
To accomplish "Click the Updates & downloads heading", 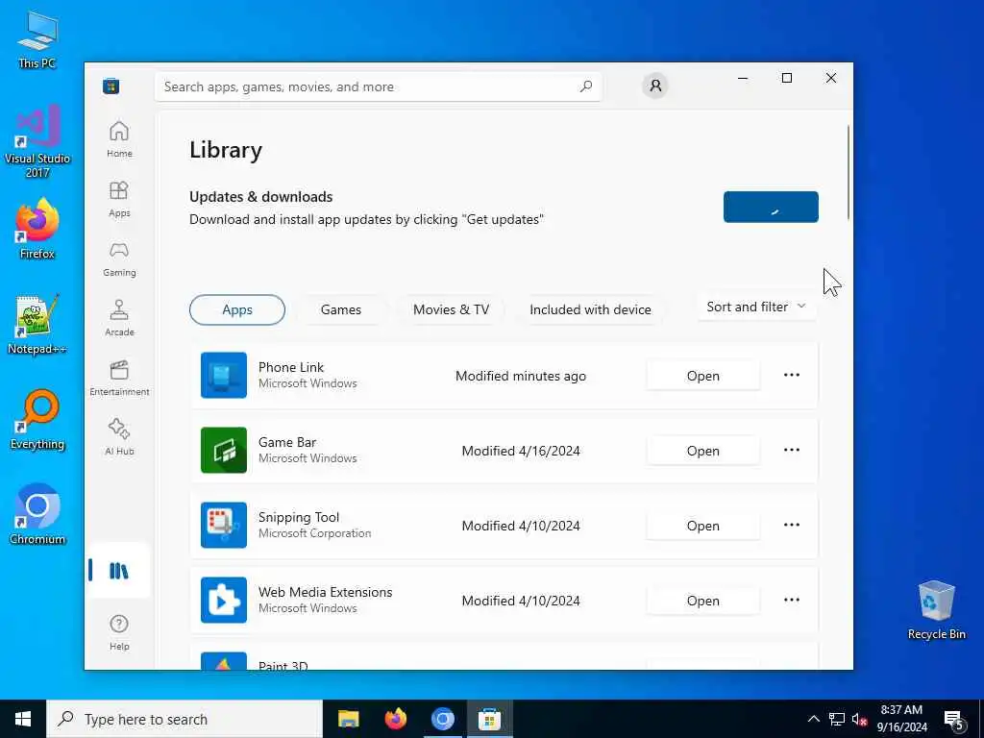I will tap(261, 196).
